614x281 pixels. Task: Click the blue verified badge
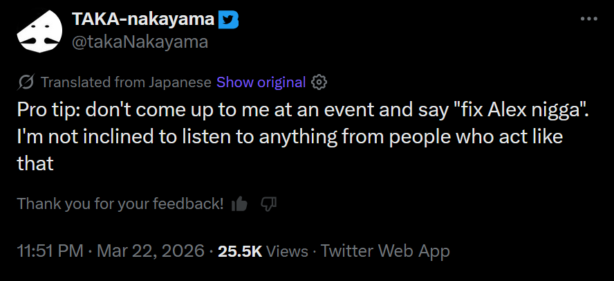tap(229, 20)
